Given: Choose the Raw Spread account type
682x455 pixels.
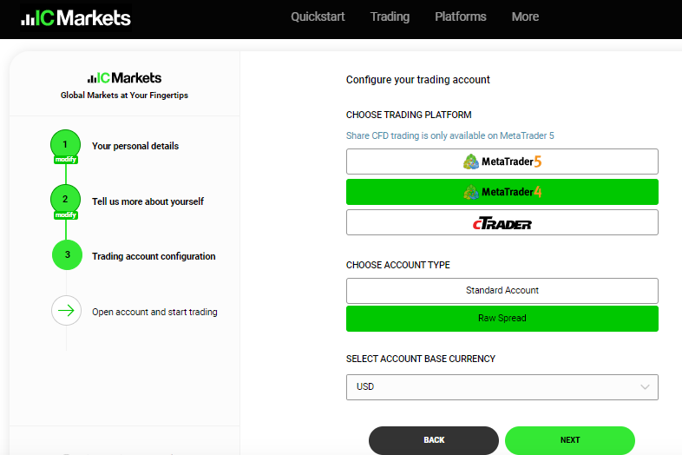Looking at the screenshot, I should [x=502, y=319].
